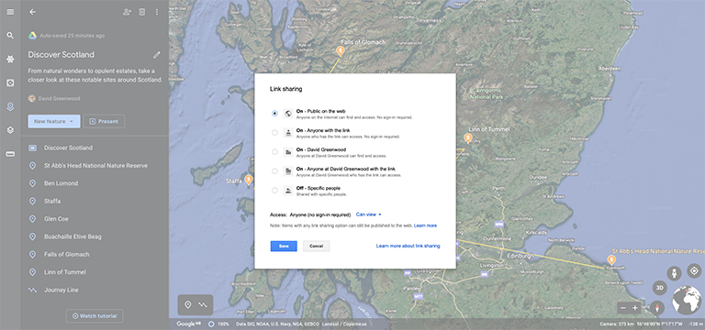Click the 100% loading indicator
Screen dimensions: 705x330
218,324
